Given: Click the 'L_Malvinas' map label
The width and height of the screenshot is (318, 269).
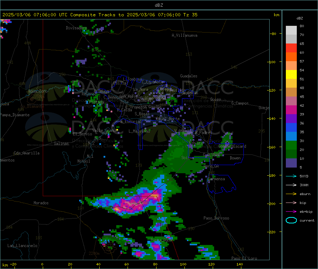Looking at the screenshot, I should pyautogui.click(x=139, y=131).
